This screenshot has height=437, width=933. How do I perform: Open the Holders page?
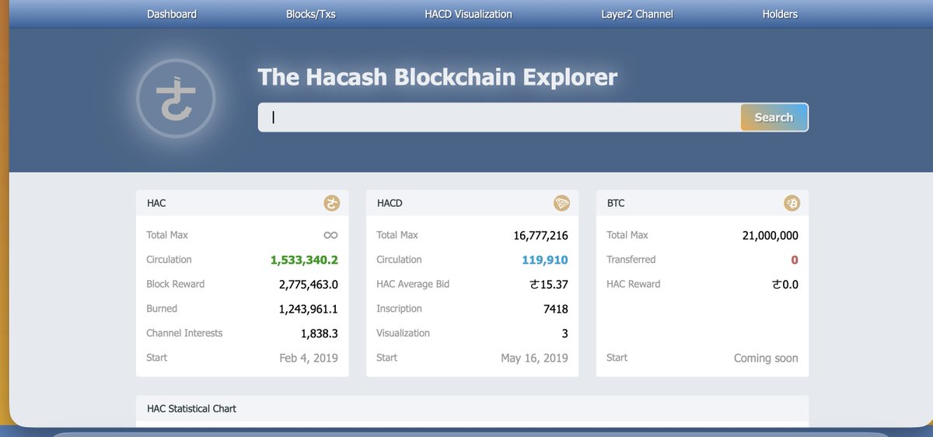click(x=780, y=14)
